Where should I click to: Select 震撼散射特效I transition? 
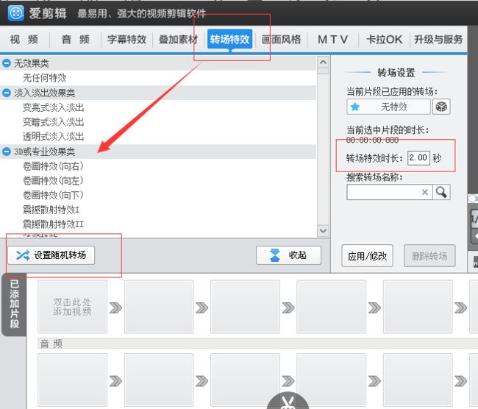tap(51, 210)
